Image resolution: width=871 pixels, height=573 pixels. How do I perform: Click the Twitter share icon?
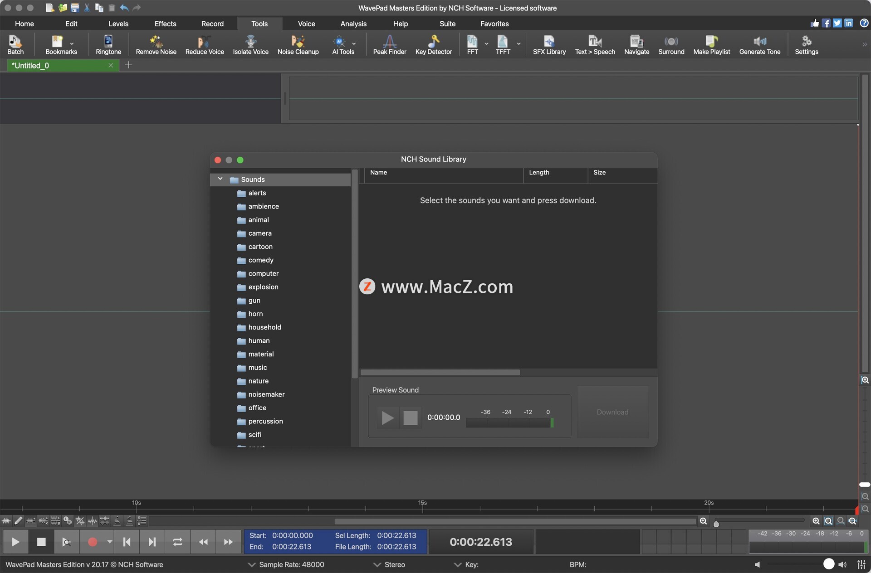tap(837, 23)
